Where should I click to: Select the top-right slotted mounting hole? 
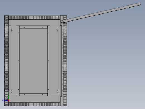coord(57,30)
